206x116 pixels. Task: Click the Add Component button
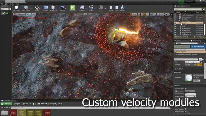tap(182, 46)
